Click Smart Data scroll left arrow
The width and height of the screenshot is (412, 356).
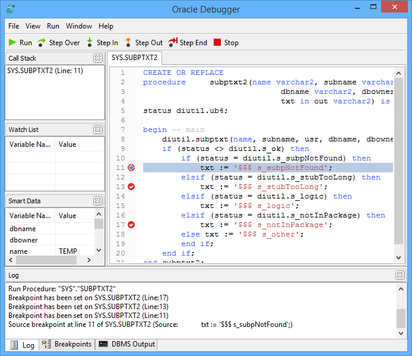tap(11, 260)
